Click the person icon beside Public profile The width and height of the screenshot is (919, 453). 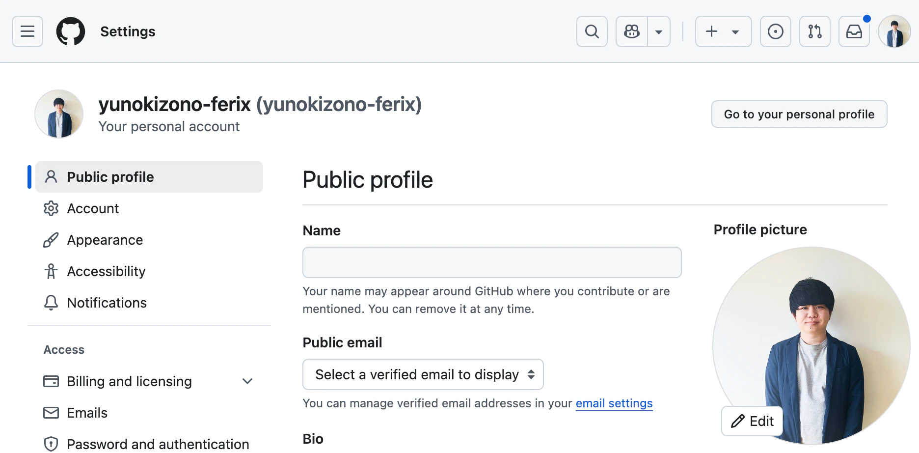[x=51, y=177]
